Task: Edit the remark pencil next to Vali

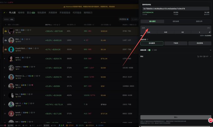Action: [x=20, y=30]
